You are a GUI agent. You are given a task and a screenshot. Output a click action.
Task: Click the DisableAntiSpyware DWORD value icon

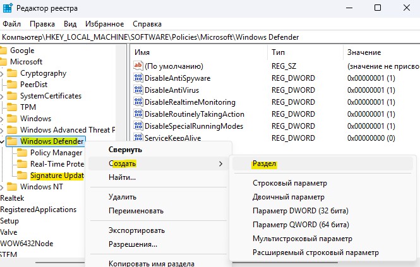[x=138, y=78]
